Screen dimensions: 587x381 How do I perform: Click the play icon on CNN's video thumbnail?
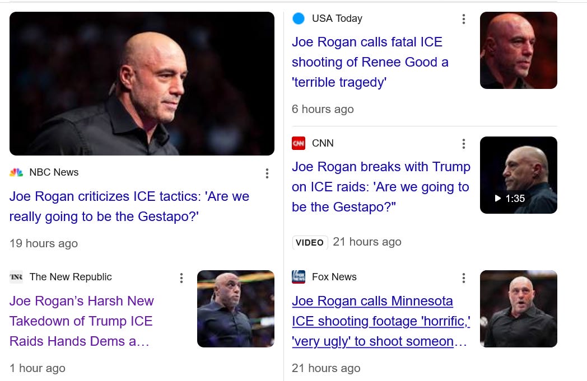(x=497, y=199)
